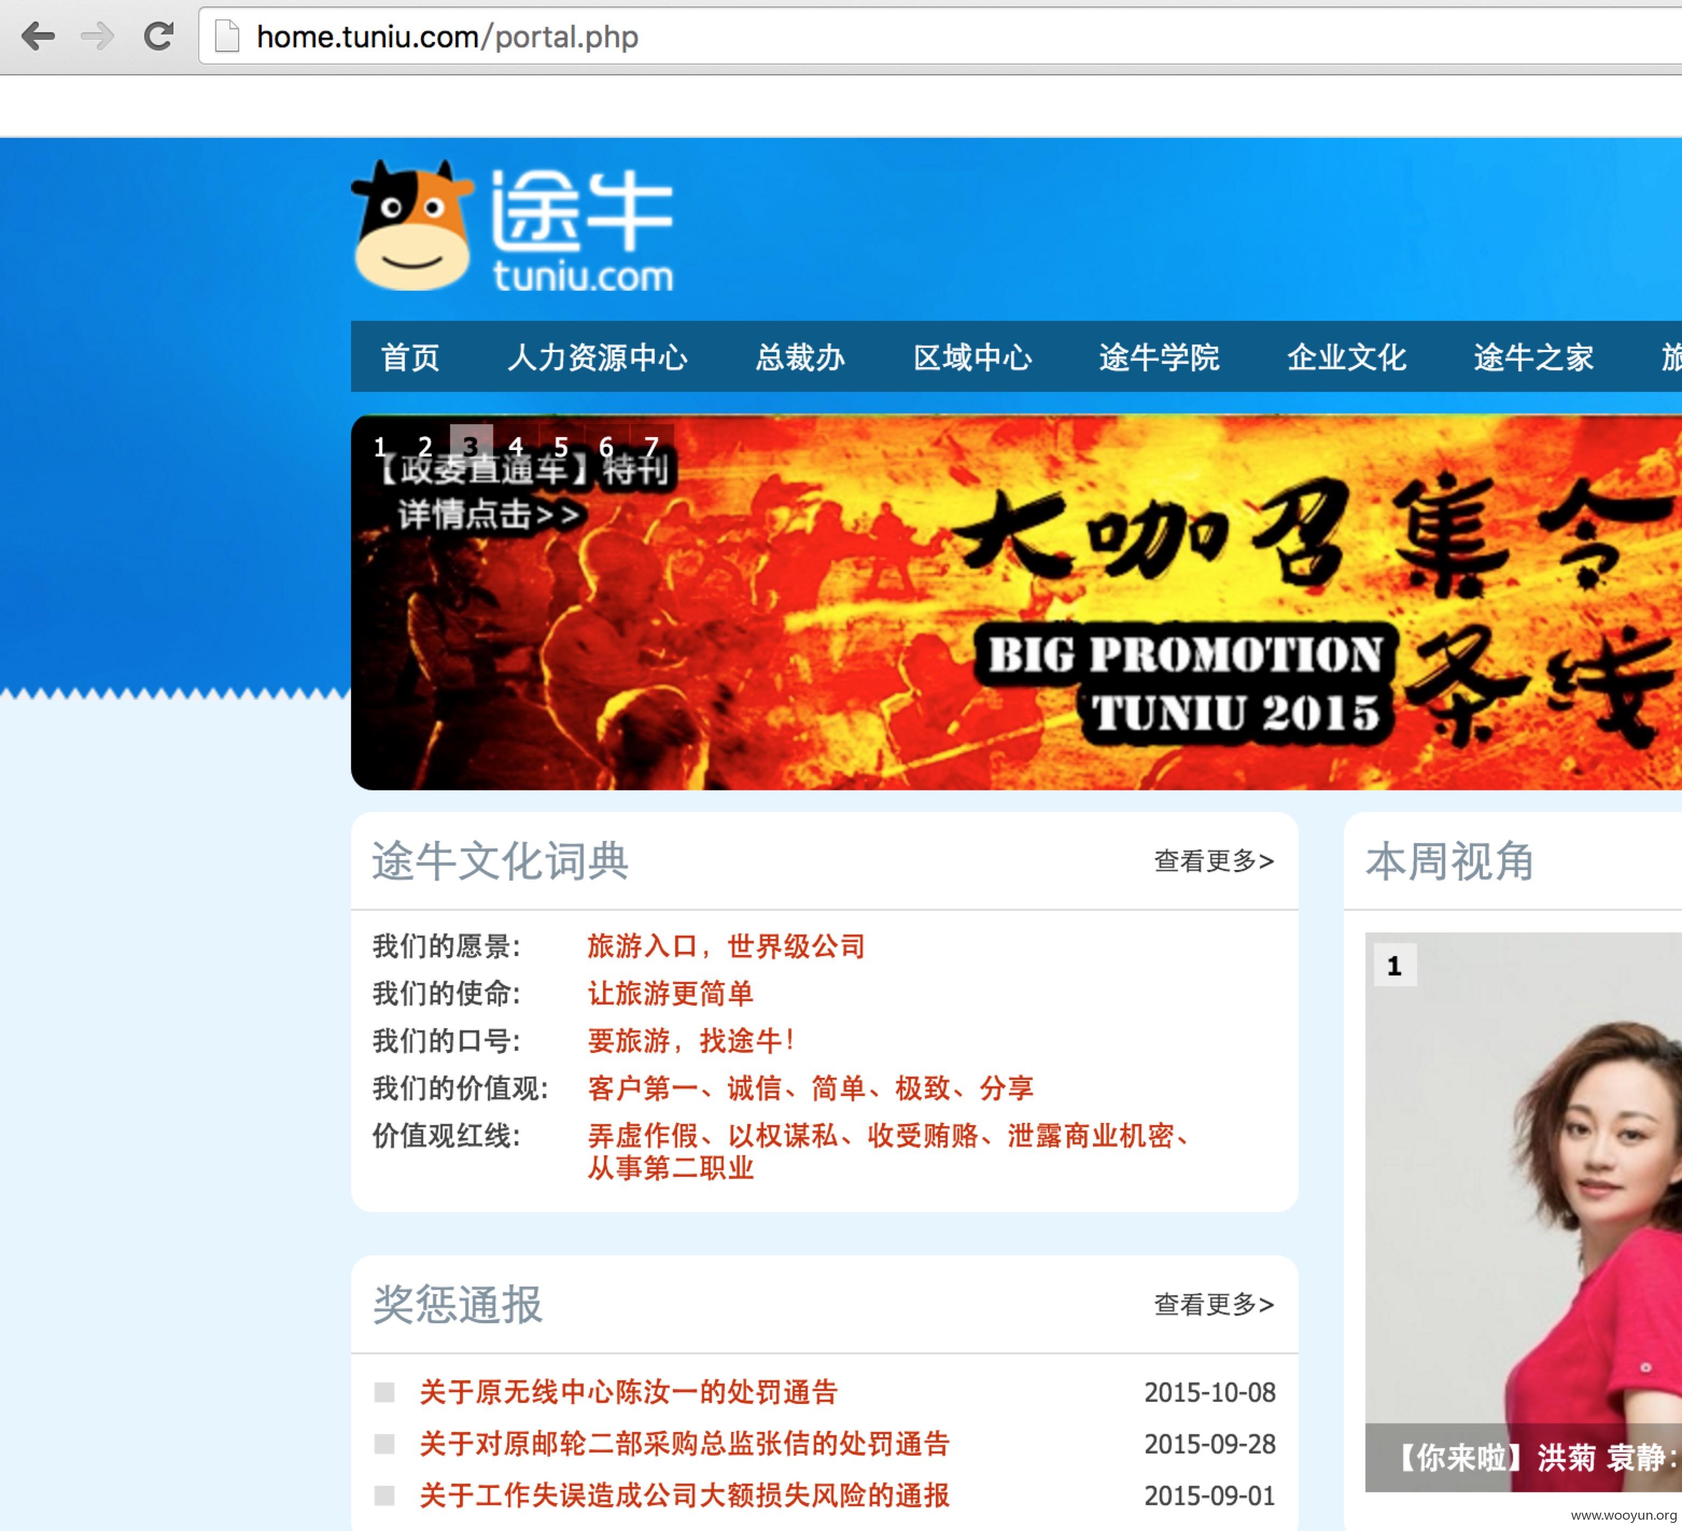Image resolution: width=1682 pixels, height=1531 pixels.
Task: Reload the page with refresh icon
Action: (x=158, y=36)
